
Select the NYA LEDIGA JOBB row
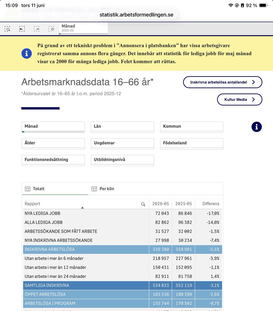coord(122,213)
